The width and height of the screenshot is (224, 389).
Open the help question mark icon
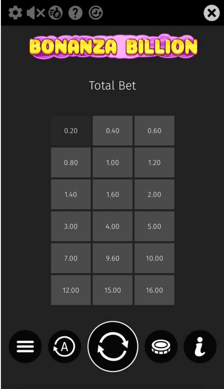[x=75, y=12]
